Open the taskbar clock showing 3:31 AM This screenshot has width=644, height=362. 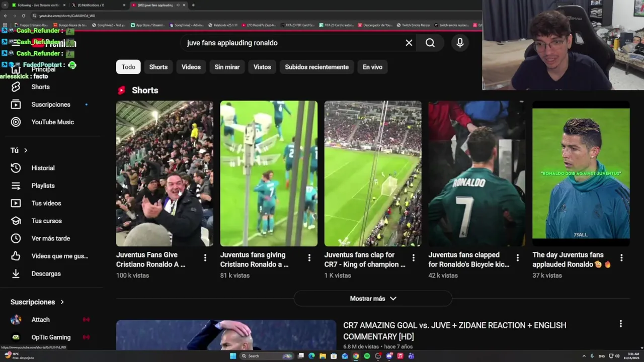(632, 356)
